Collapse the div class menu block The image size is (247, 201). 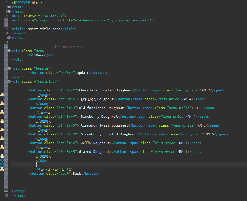click(x=9, y=51)
